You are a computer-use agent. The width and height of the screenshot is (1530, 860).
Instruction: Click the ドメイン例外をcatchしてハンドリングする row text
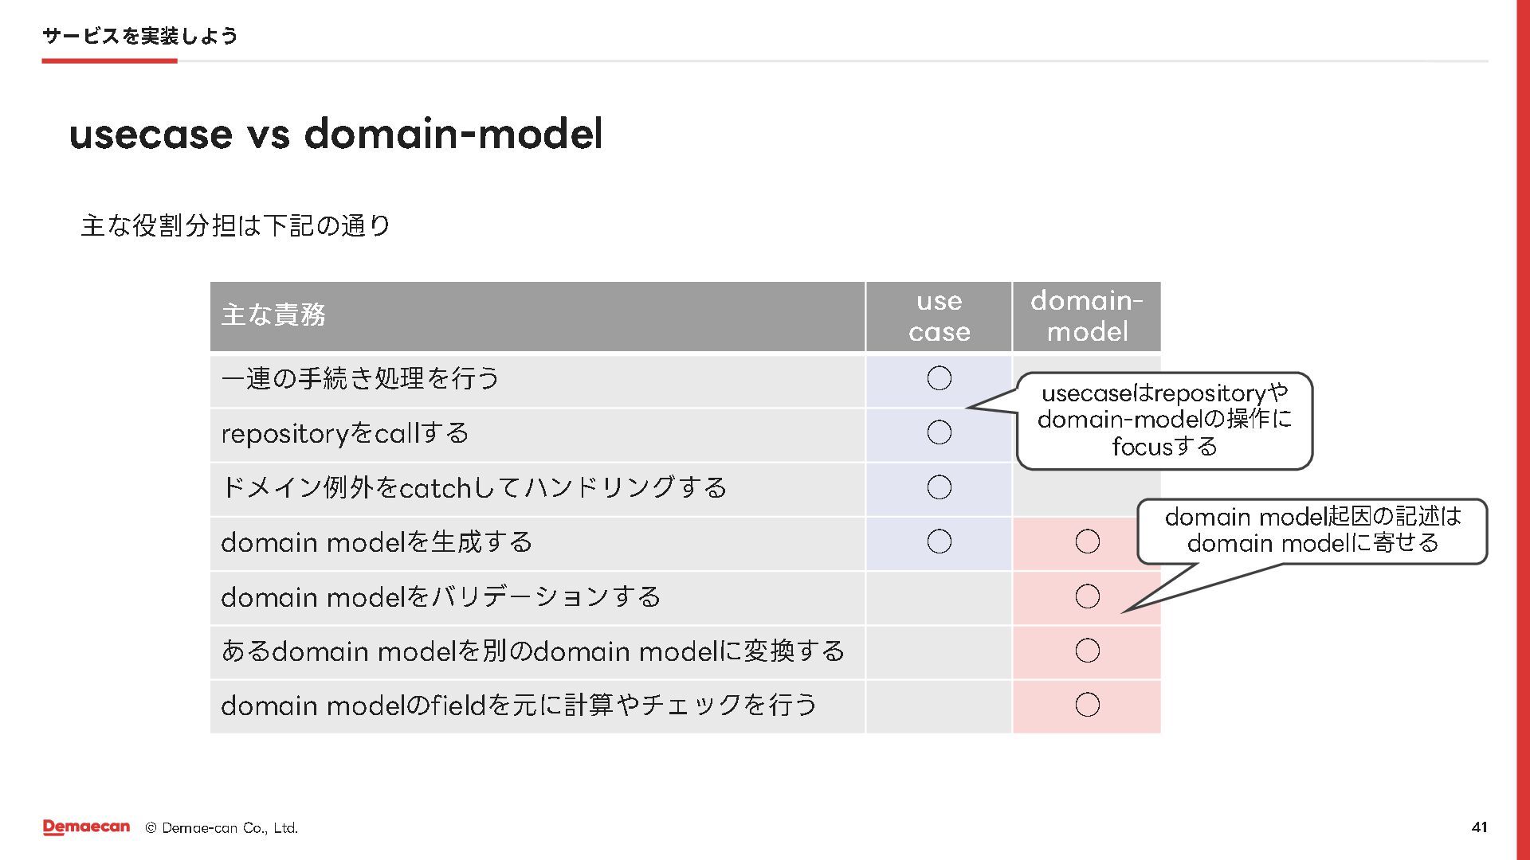[x=474, y=487]
